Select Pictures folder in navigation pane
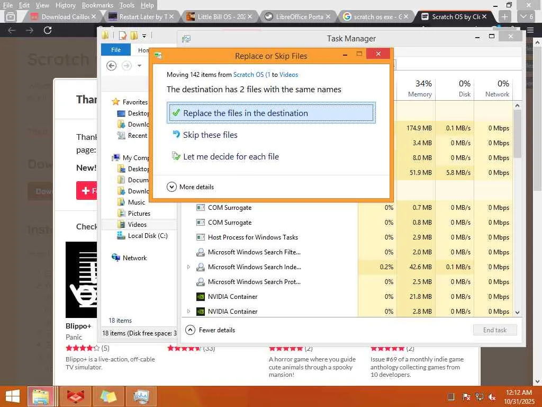 pyautogui.click(x=139, y=213)
